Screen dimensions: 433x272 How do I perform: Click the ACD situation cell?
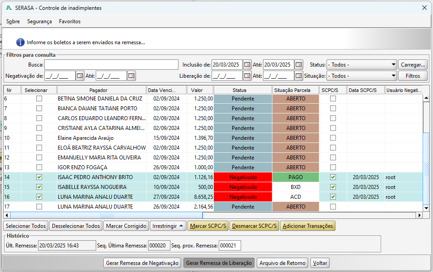pos(296,197)
